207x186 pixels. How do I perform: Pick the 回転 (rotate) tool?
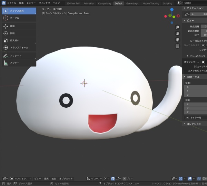(x=19, y=33)
